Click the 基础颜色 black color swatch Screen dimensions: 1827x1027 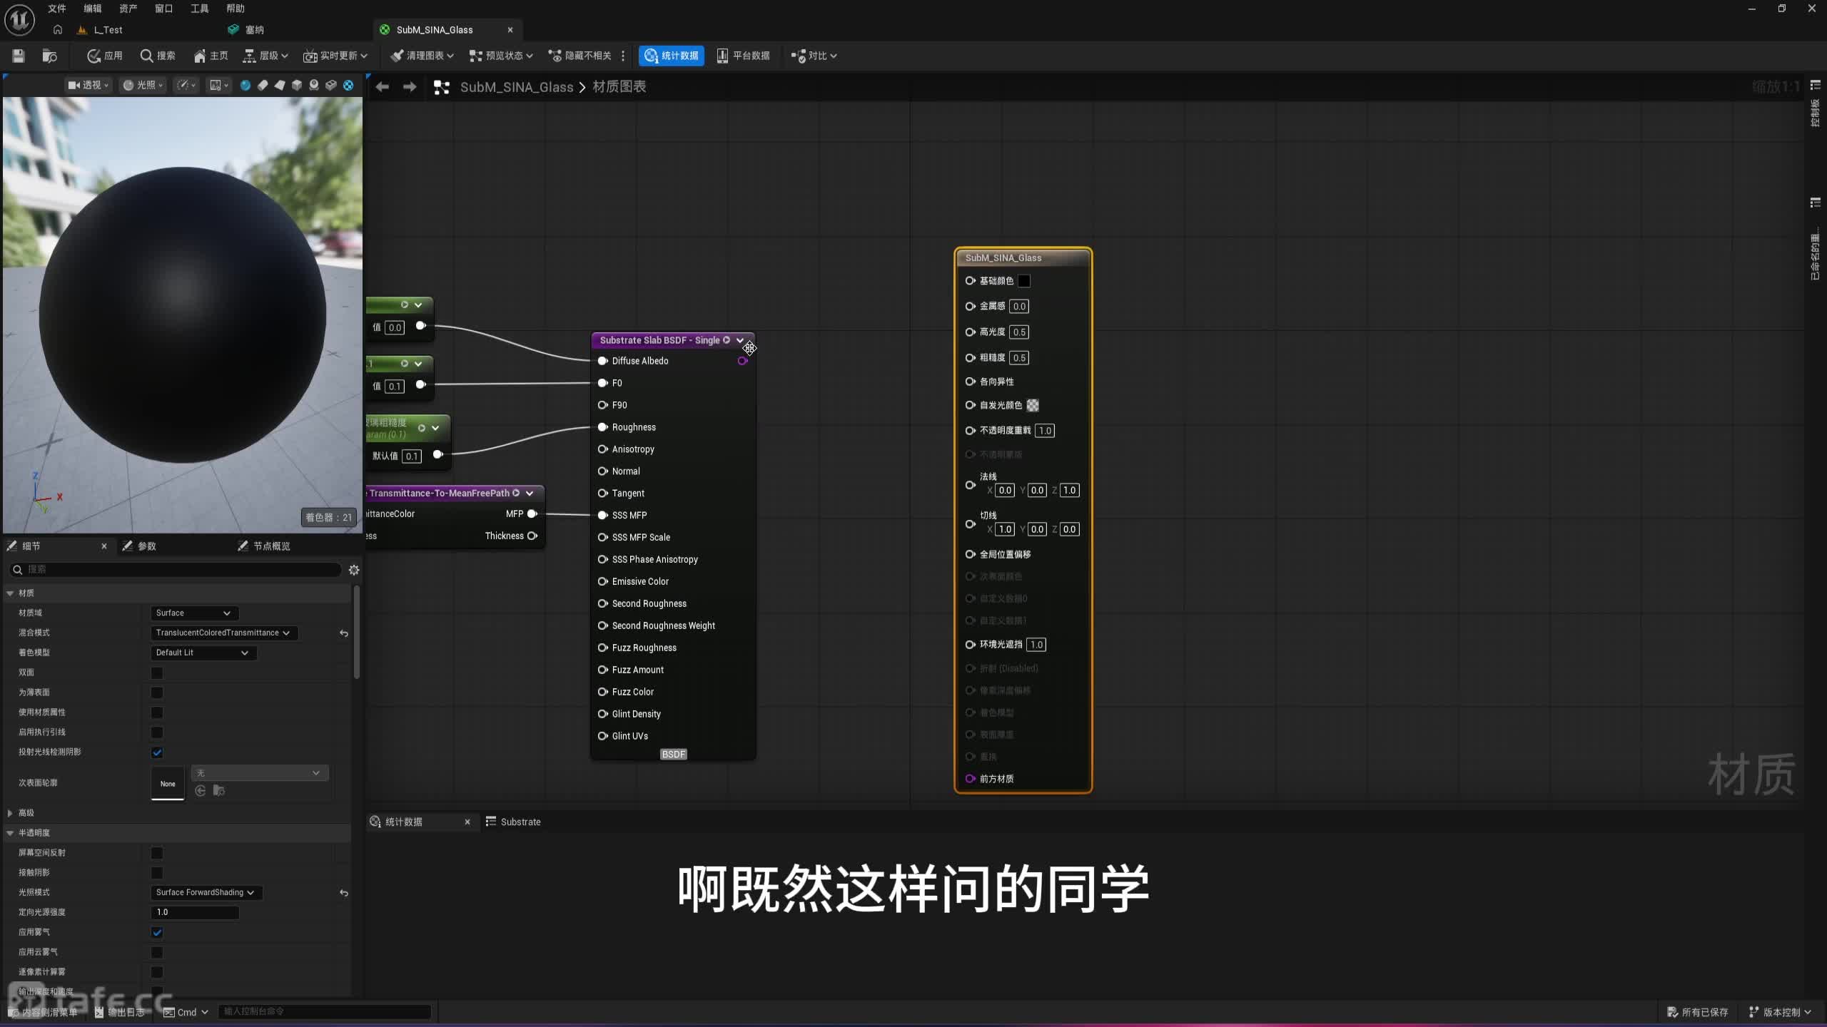point(1024,281)
